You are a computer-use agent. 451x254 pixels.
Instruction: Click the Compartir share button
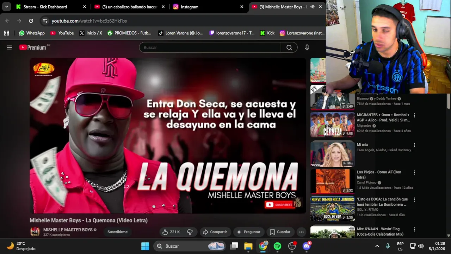point(215,232)
